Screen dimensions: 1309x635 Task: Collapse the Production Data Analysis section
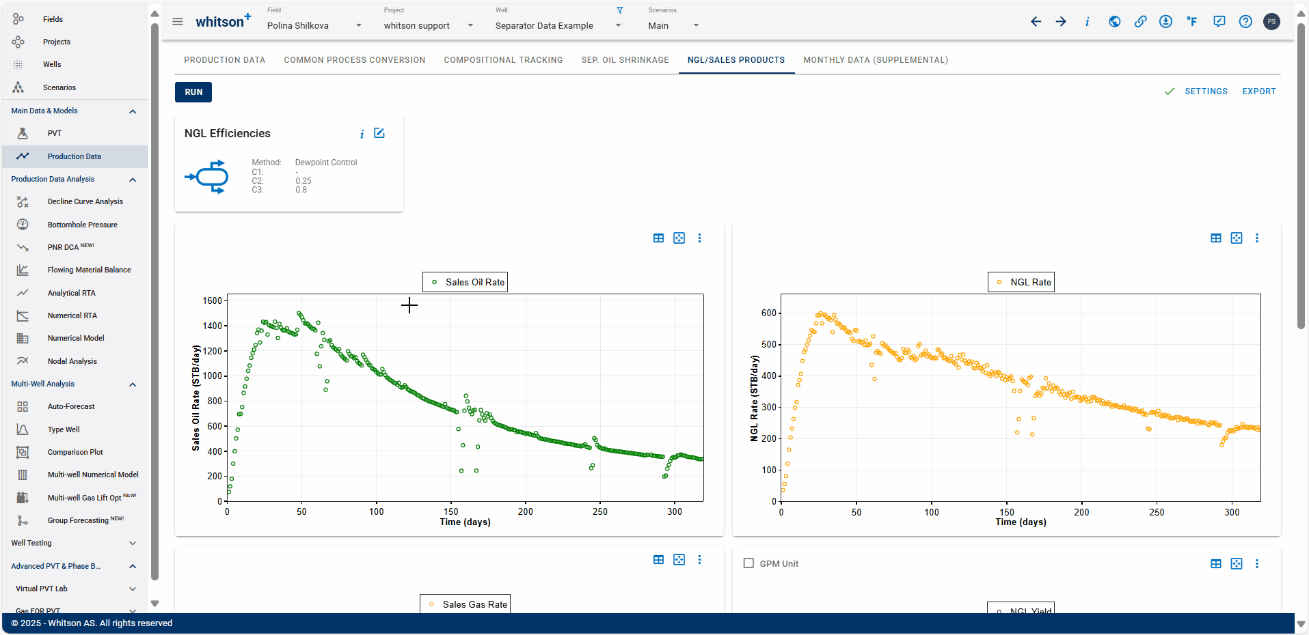click(133, 180)
